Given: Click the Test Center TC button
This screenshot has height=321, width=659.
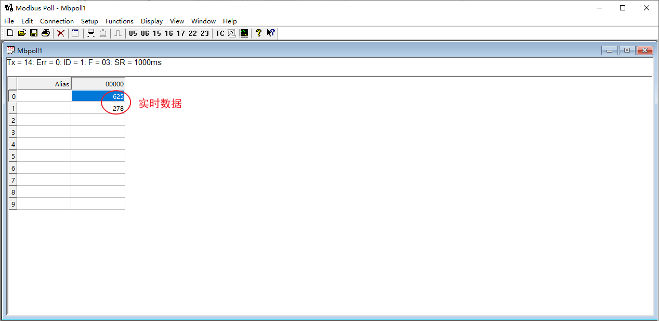Looking at the screenshot, I should point(220,33).
